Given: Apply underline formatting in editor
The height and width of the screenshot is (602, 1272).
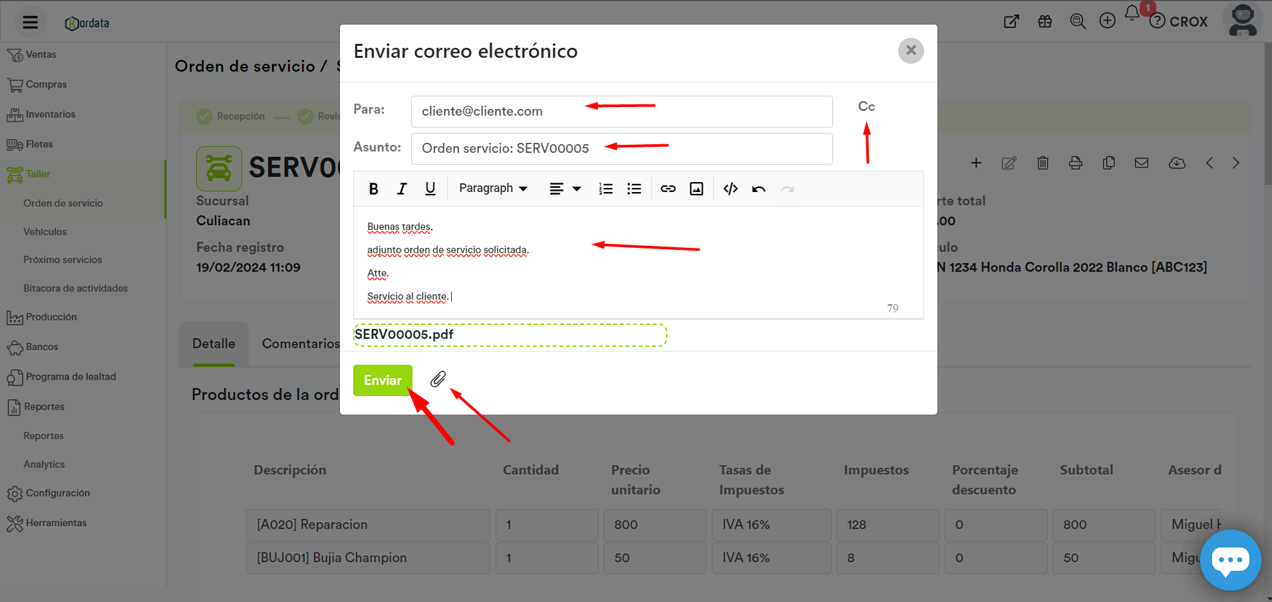Looking at the screenshot, I should click(430, 189).
